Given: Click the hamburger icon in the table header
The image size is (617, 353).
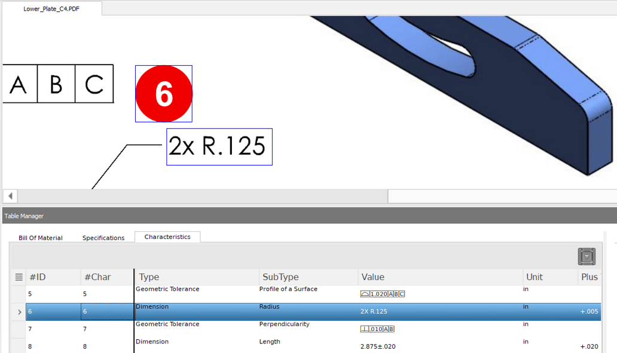Looking at the screenshot, I should pos(19,277).
